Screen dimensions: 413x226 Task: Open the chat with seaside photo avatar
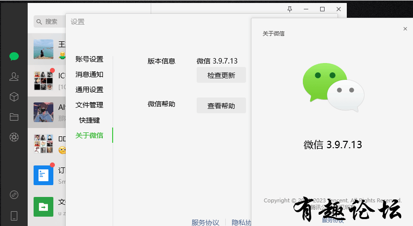(x=43, y=49)
